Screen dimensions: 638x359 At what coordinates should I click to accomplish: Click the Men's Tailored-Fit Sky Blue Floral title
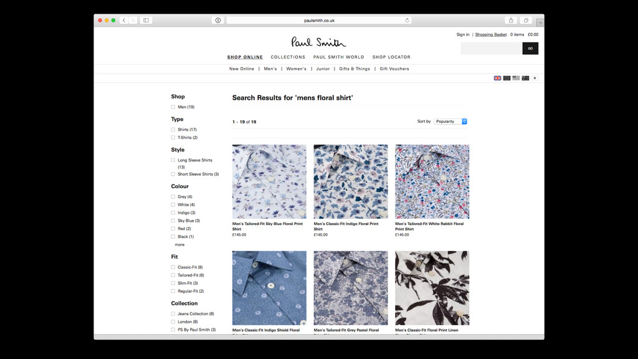click(267, 226)
